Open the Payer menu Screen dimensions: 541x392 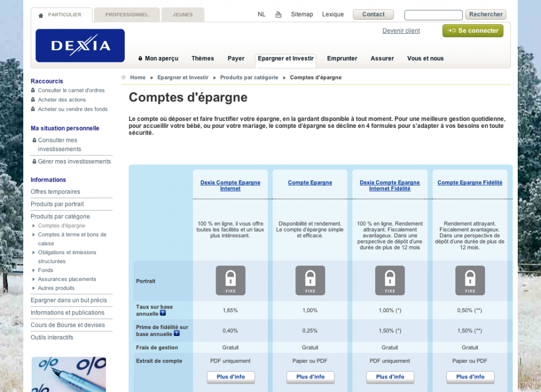[x=236, y=58]
